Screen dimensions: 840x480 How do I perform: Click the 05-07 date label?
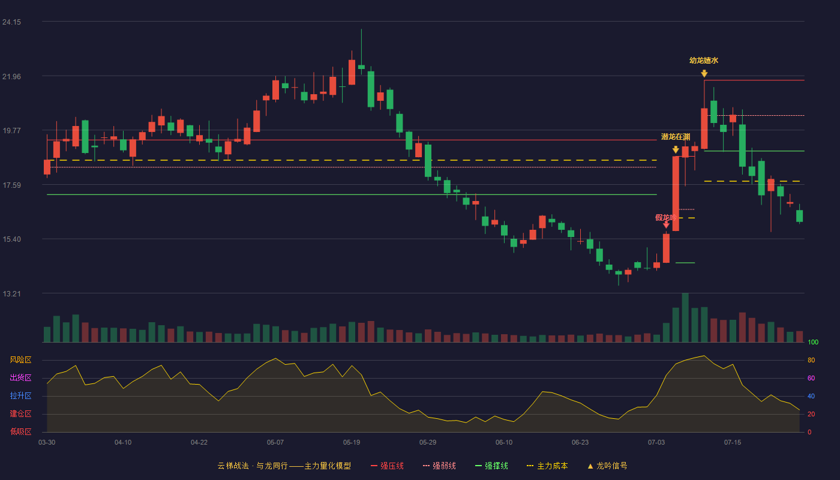(x=275, y=442)
